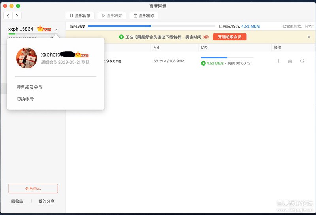Image resolution: width=316 pixels, height=215 pixels.
Task: Open 会员中心 button in sidebar
Action: point(33,189)
